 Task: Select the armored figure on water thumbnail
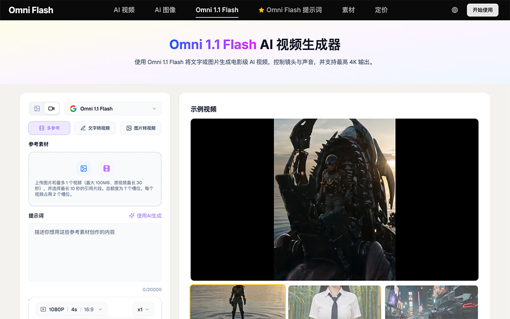(x=238, y=302)
